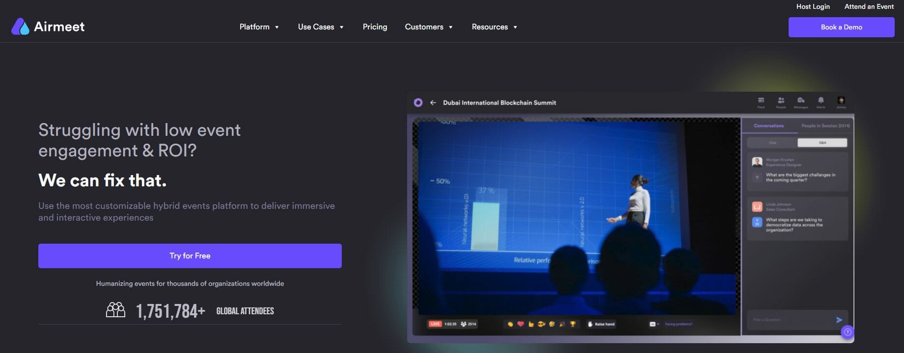Image resolution: width=904 pixels, height=353 pixels.
Task: Click the 1,751,784+ attendee count
Action: click(x=170, y=311)
